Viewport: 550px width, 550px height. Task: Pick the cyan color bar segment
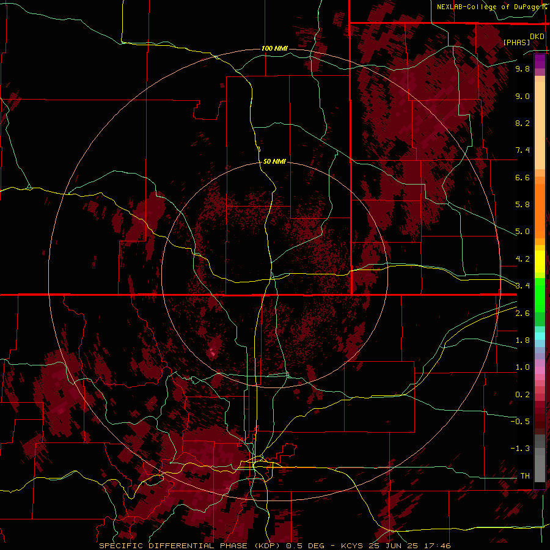tap(540, 336)
